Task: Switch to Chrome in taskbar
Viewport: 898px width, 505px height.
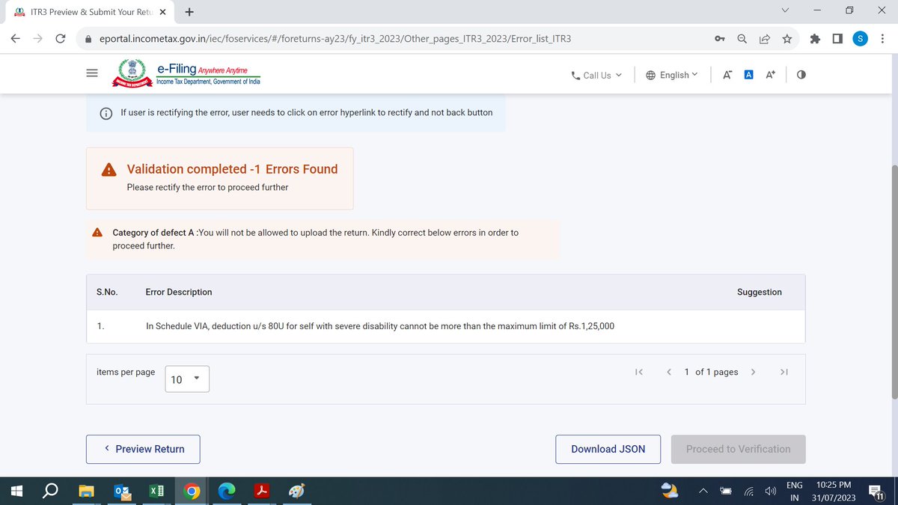Action: pos(192,491)
